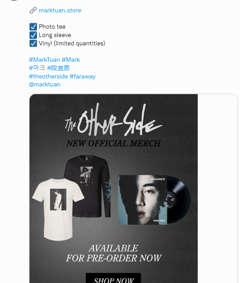Open the #MarkTuan hashtag
The image size is (240, 283).
[44, 60]
